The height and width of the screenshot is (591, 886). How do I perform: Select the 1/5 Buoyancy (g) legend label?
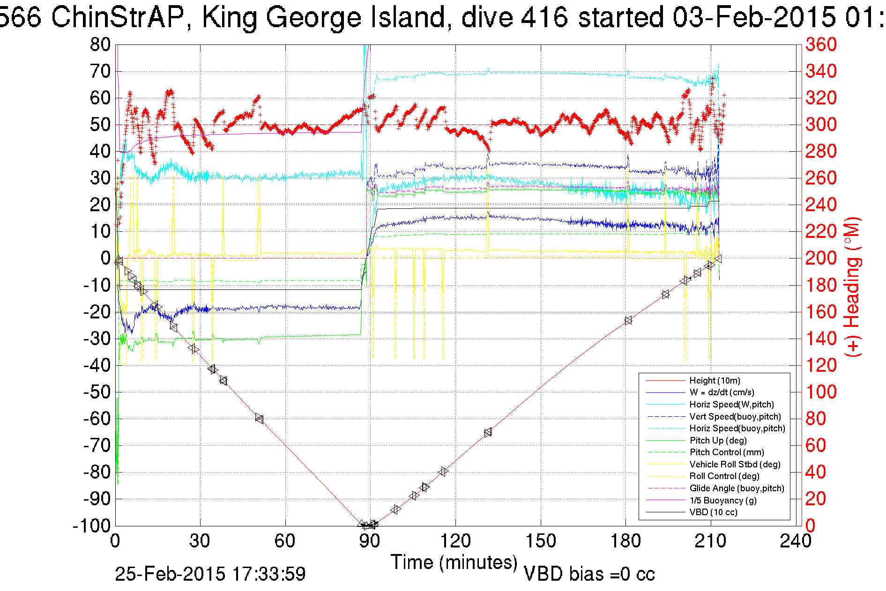point(723,501)
